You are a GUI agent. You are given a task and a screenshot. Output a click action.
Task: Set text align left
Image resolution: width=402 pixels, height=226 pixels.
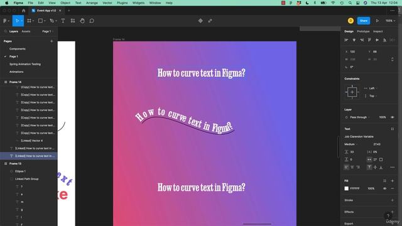(346, 168)
